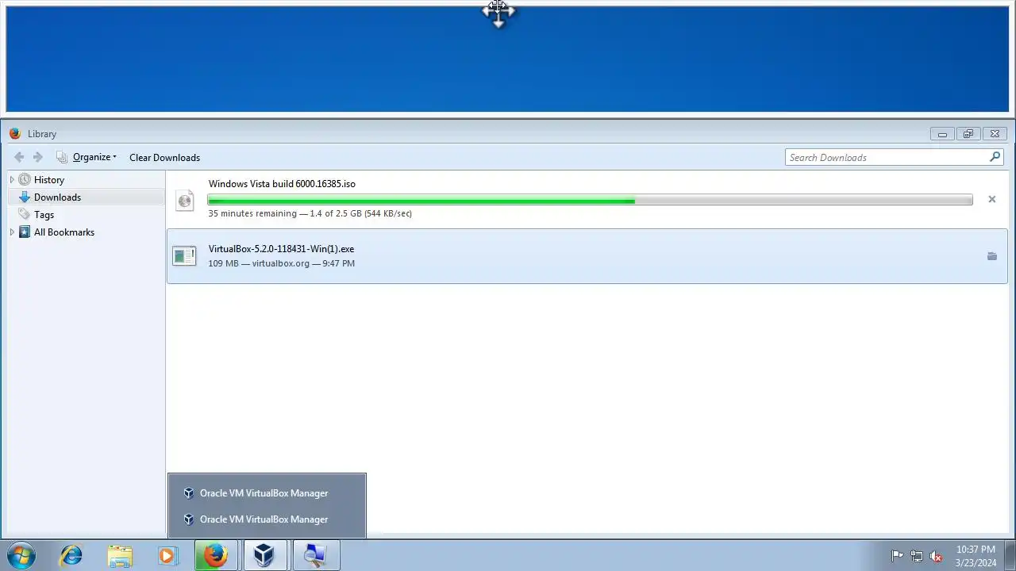Open the clock showing 10:37 PM

click(x=976, y=555)
